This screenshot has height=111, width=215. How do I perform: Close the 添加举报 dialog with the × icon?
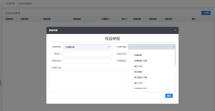pyautogui.click(x=175, y=30)
